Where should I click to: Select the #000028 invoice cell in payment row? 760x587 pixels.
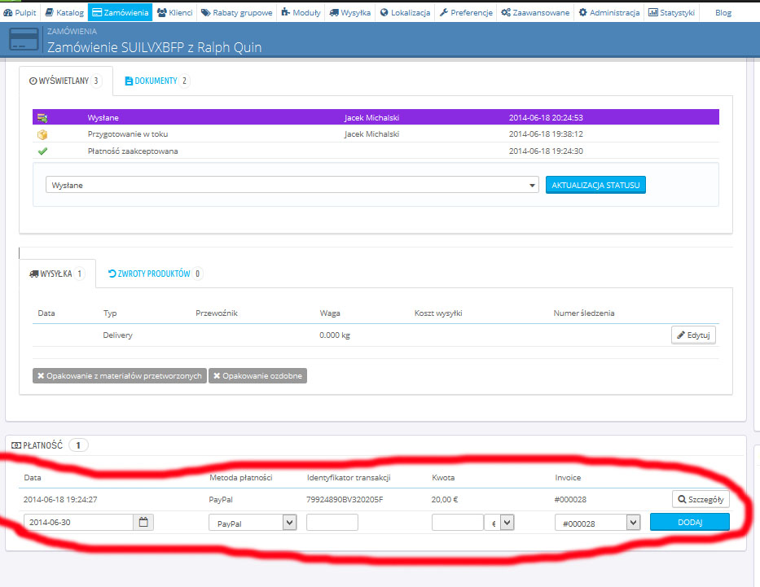[570, 499]
